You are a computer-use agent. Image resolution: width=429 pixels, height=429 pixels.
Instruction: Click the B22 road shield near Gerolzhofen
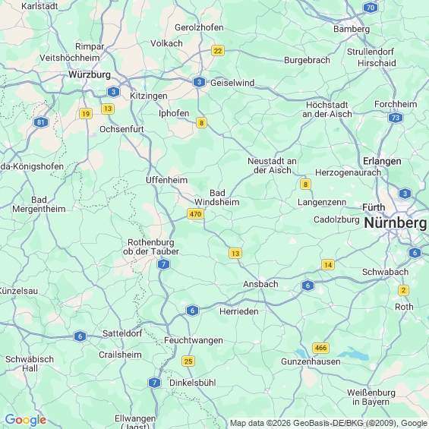pyautogui.click(x=218, y=51)
